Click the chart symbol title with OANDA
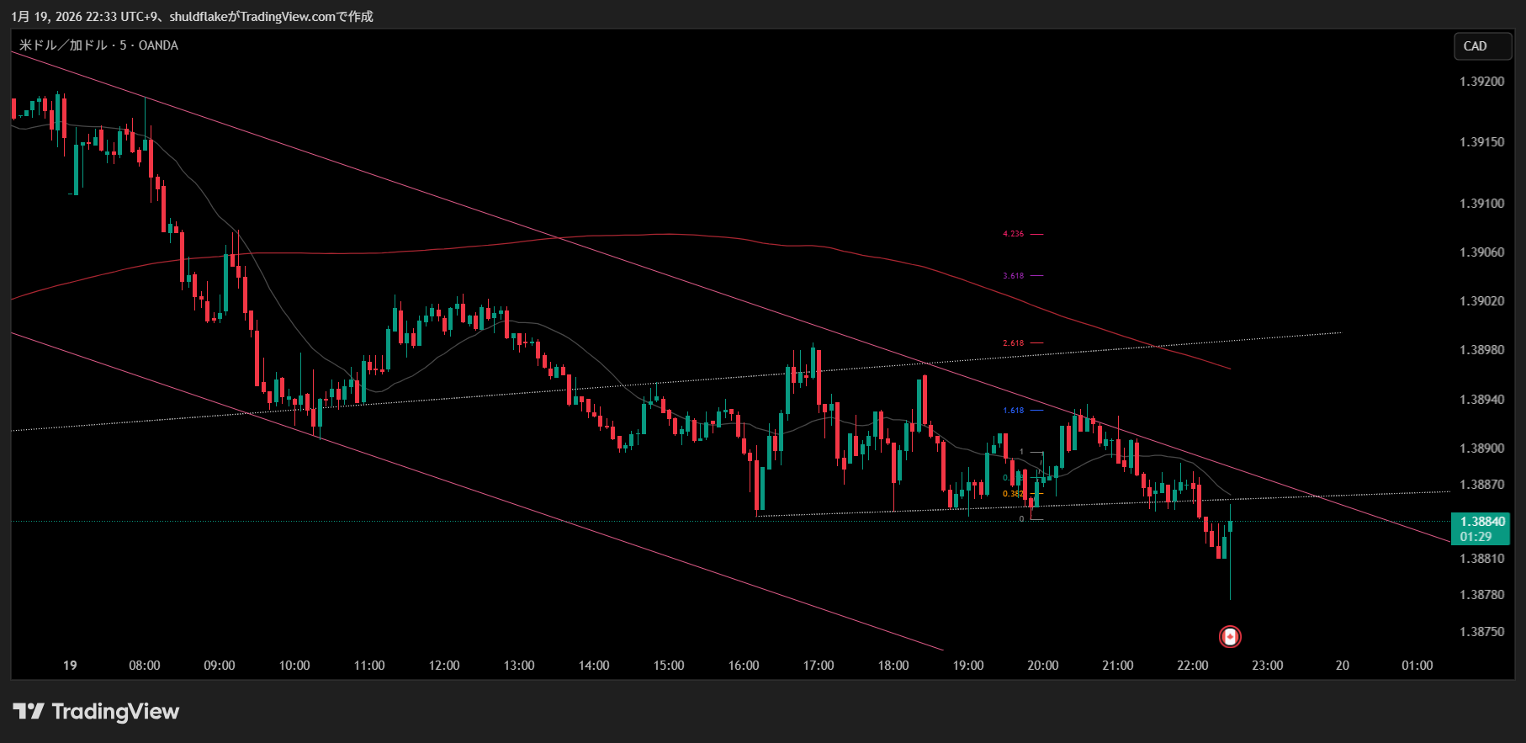 click(99, 45)
